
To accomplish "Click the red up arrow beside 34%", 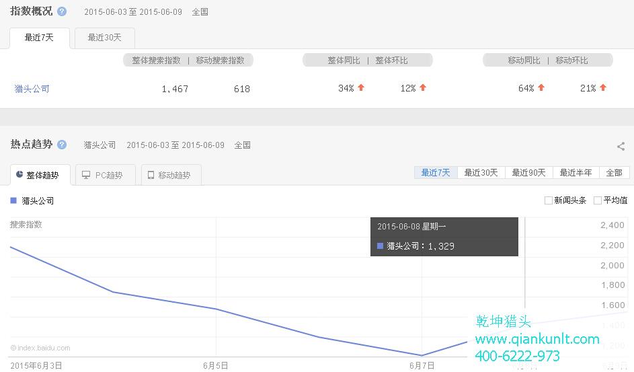I will coord(361,87).
